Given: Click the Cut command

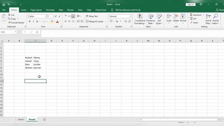Looking at the screenshot, I should [x=11, y=15].
